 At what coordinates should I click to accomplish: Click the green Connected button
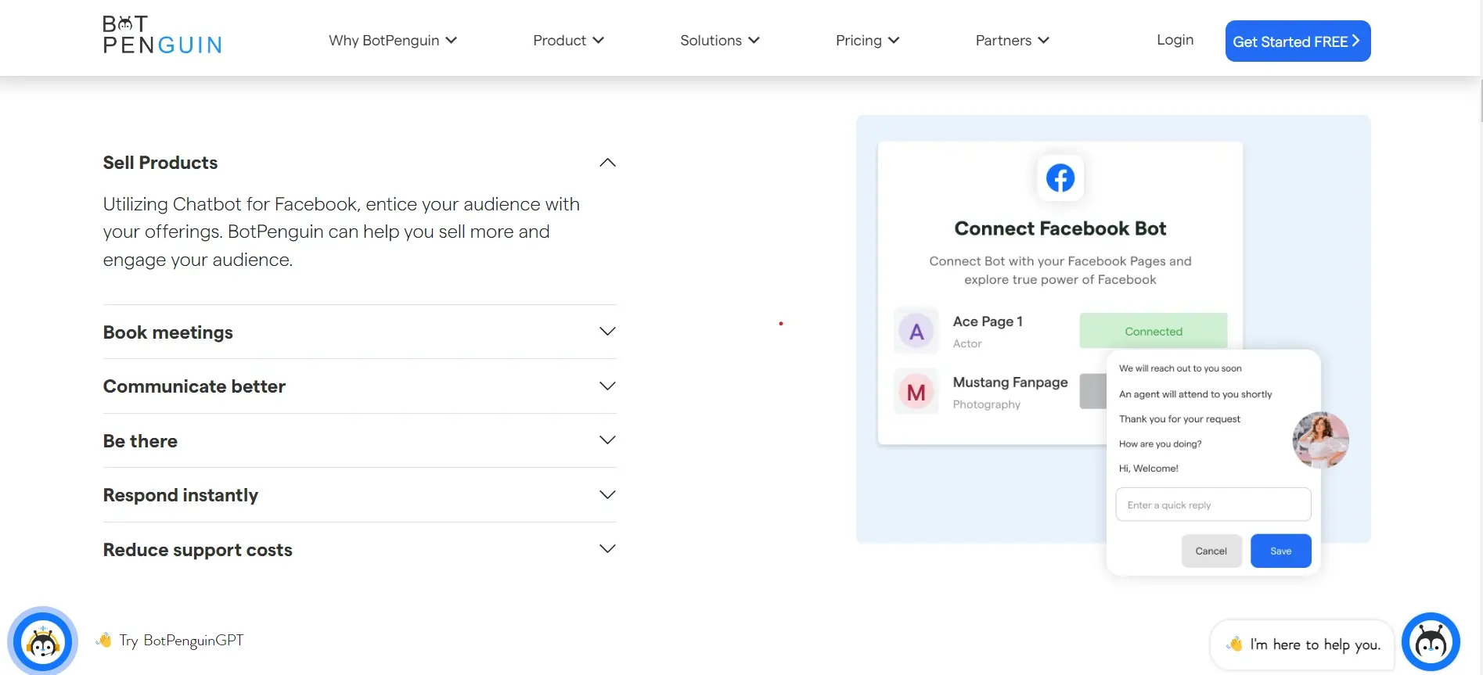point(1154,331)
